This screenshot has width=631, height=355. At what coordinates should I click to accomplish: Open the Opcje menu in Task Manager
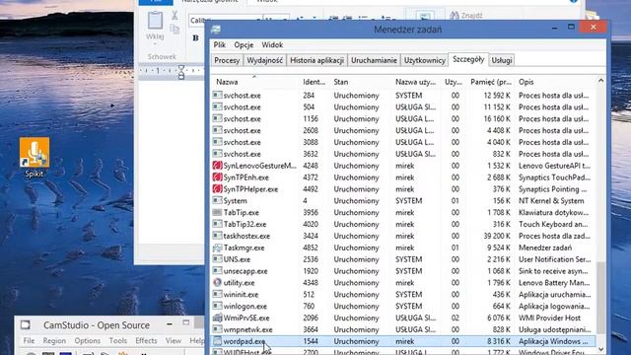click(x=244, y=44)
